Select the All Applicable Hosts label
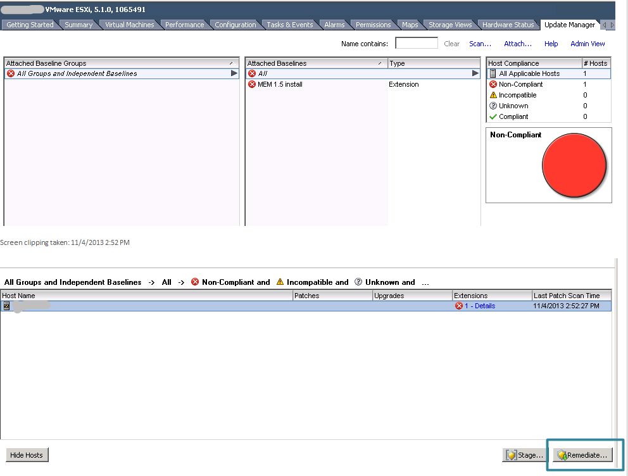The height and width of the screenshot is (476, 628). (x=529, y=73)
